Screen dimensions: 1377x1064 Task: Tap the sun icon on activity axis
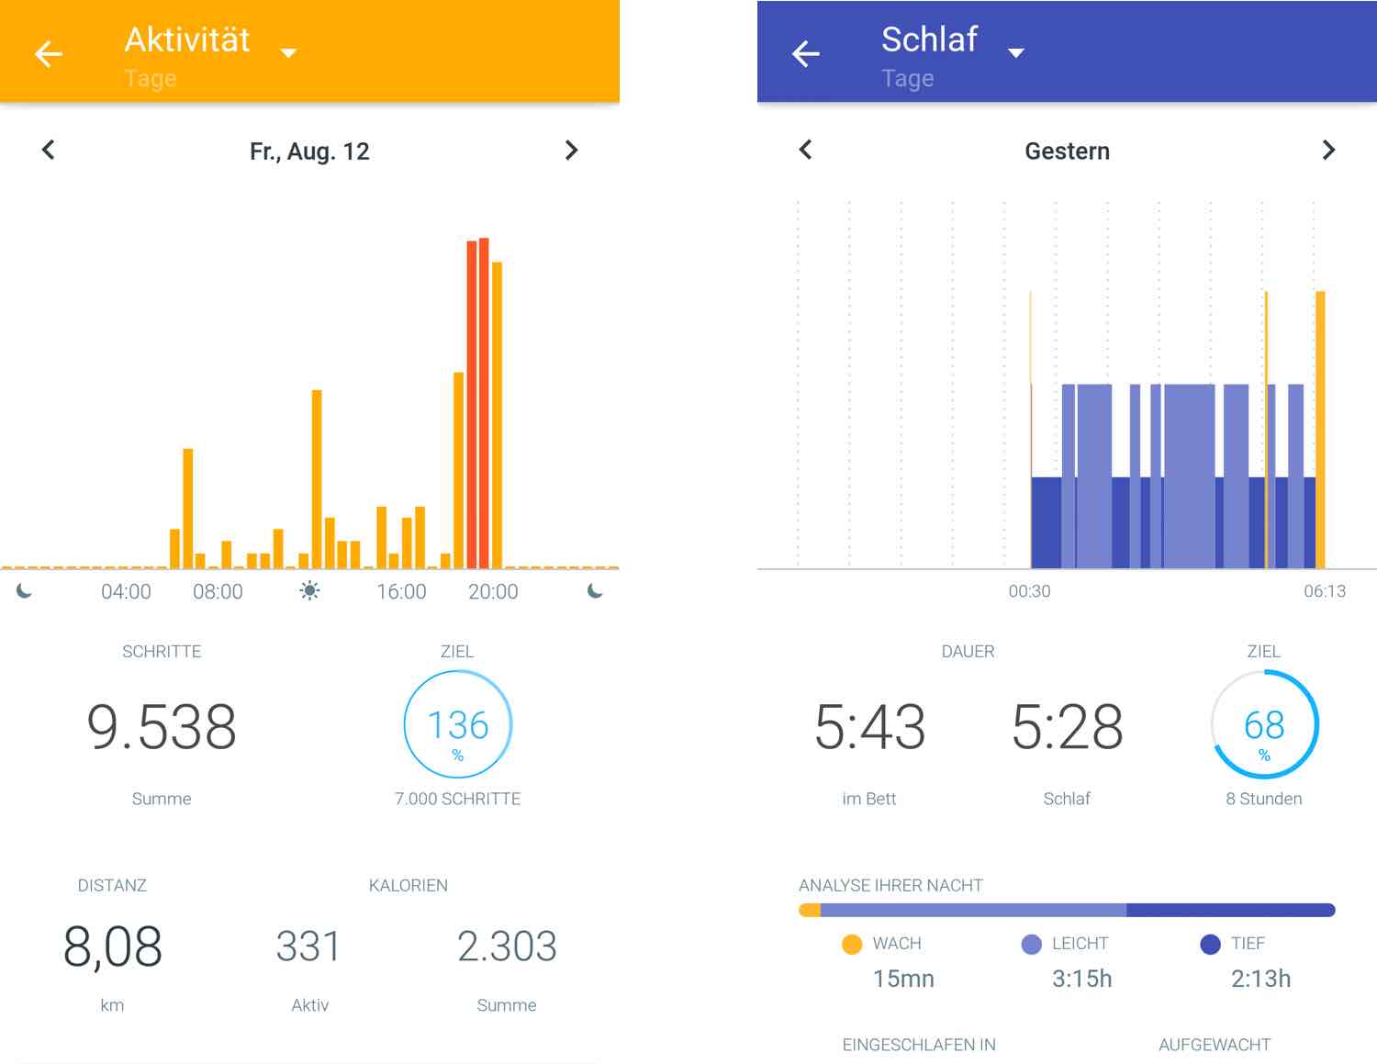tap(310, 591)
